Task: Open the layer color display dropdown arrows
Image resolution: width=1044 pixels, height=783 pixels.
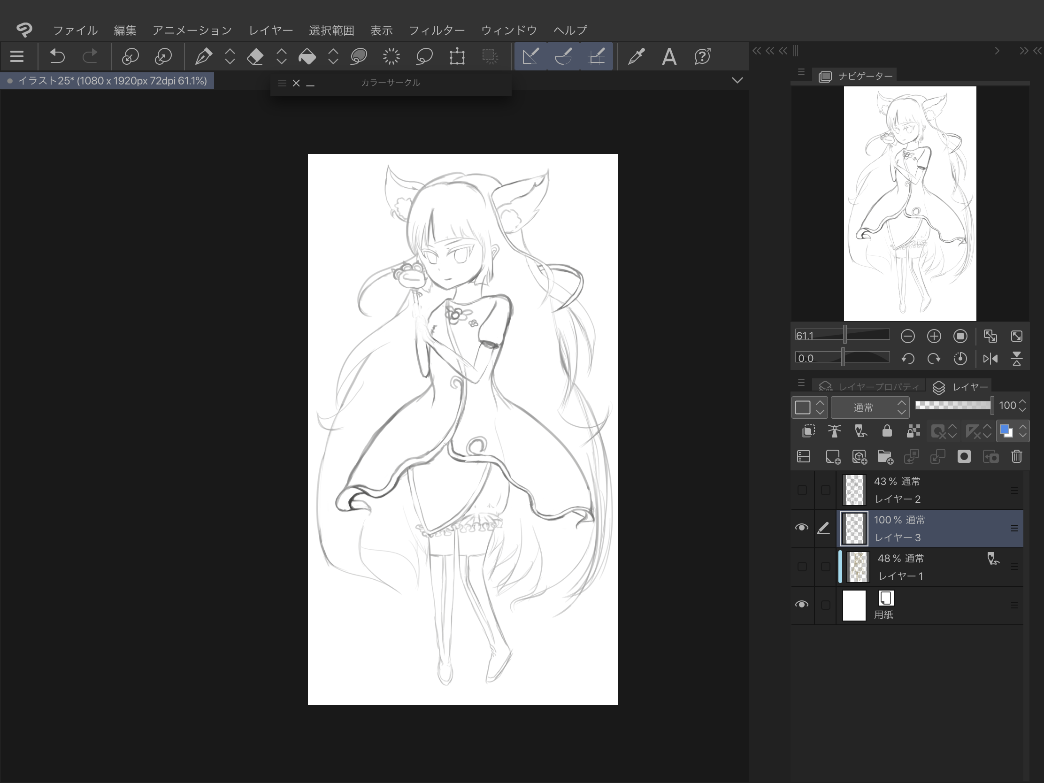Action: 1022,431
